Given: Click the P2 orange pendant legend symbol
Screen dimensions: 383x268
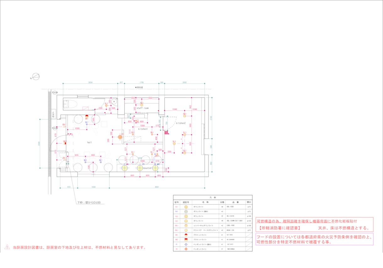Looking at the screenshot, I should coord(186,249).
